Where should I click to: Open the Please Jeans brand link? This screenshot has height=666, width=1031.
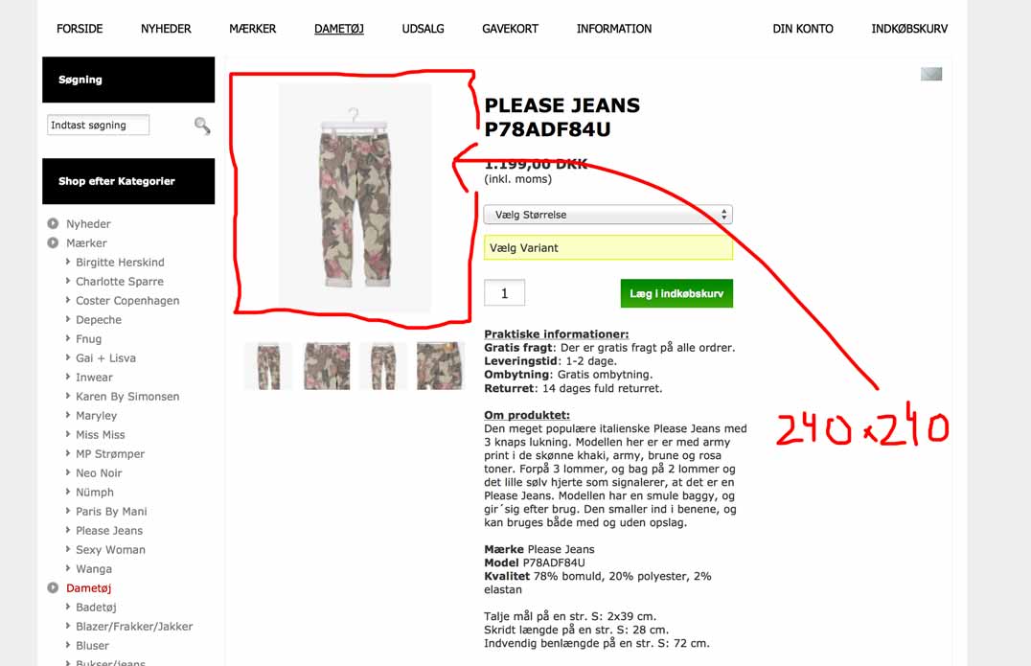[x=109, y=531]
